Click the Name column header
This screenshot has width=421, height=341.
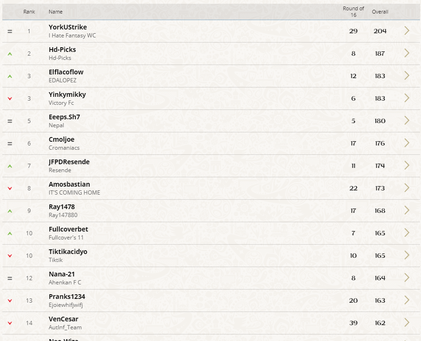(x=56, y=12)
